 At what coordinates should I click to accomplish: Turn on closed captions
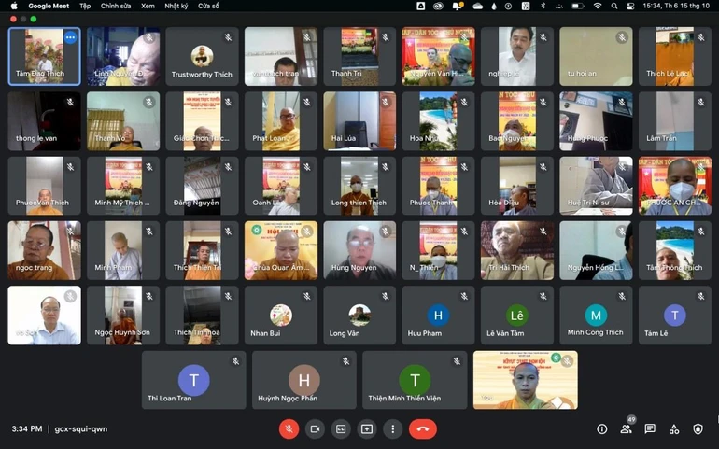[341, 428]
